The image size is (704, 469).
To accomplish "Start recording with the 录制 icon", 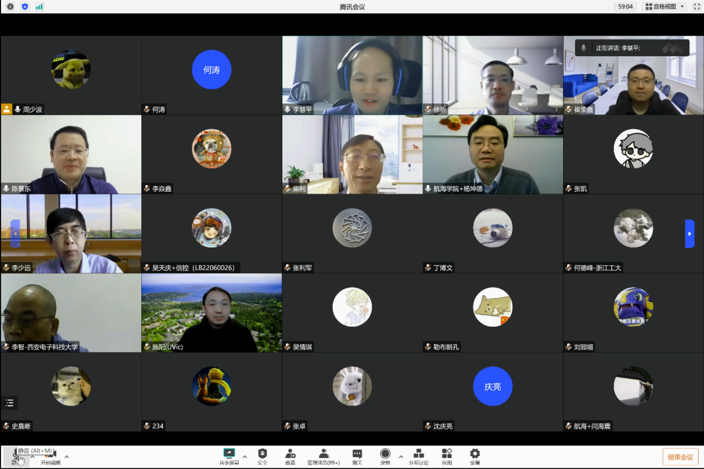I will (385, 456).
